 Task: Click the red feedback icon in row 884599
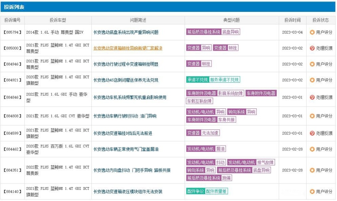[312, 133]
